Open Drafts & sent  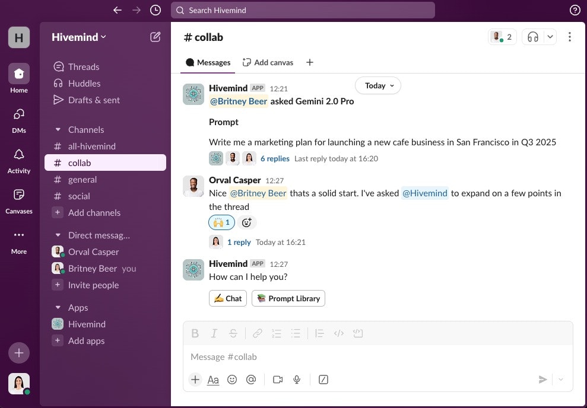coord(105,100)
